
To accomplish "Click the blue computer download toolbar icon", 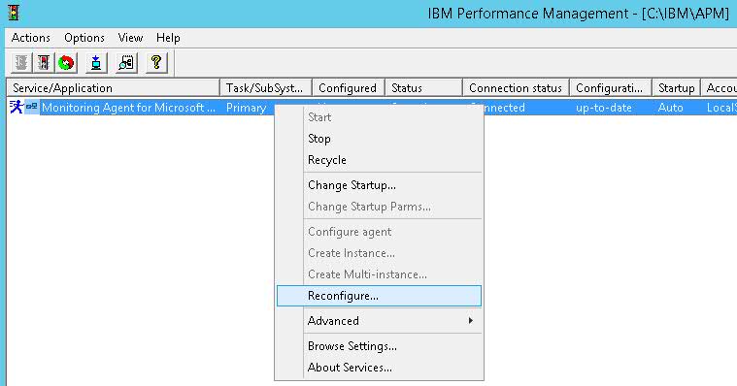I will click(96, 62).
